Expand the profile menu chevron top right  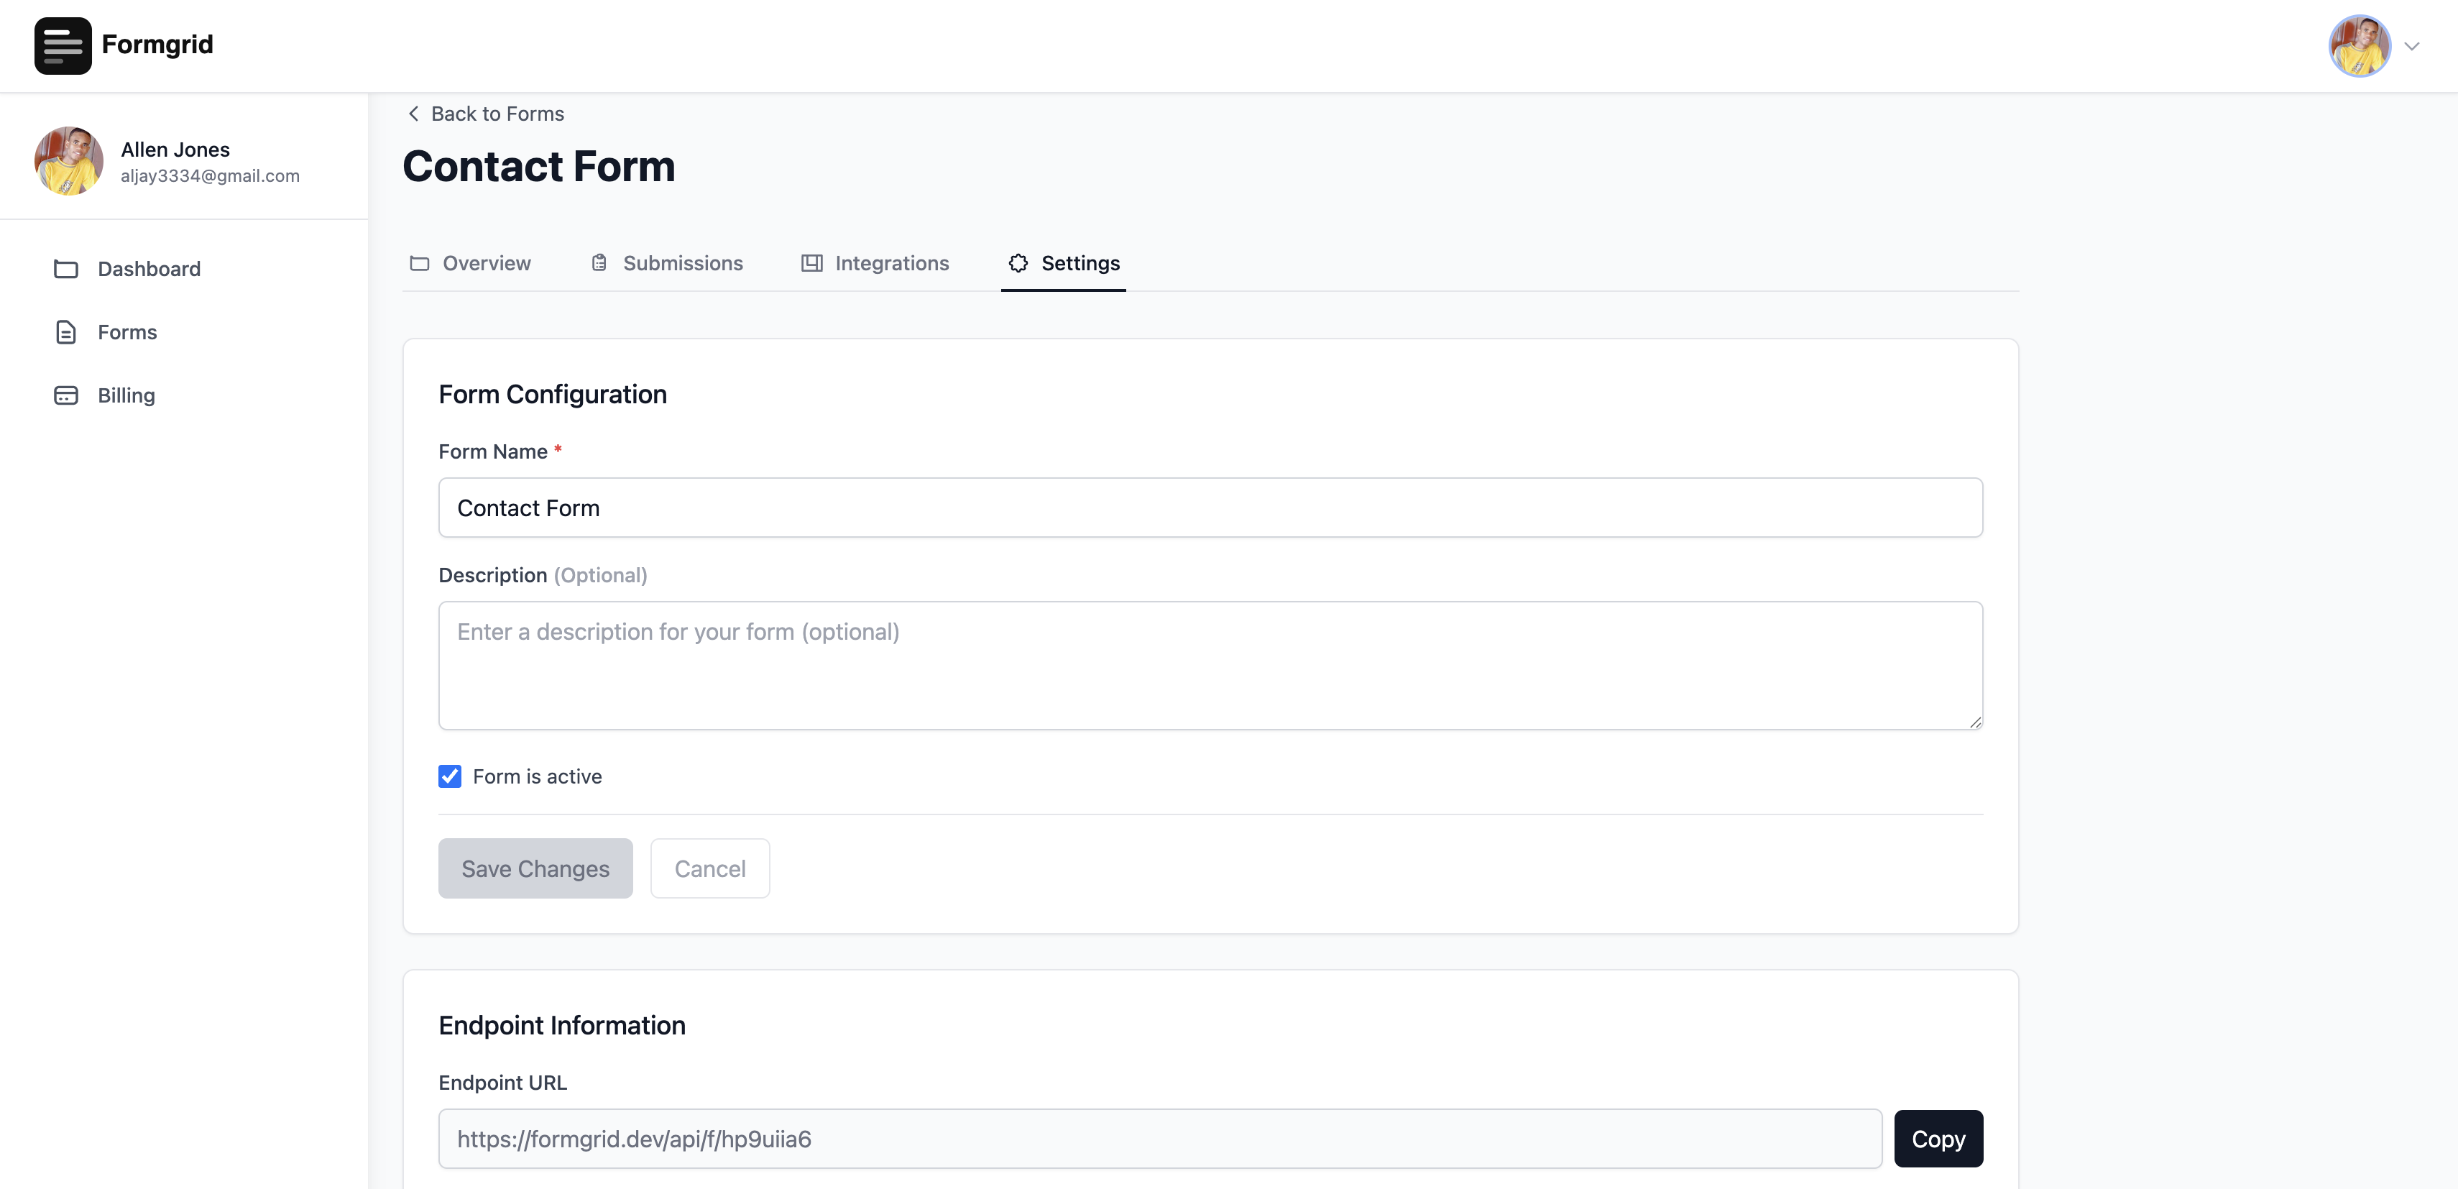click(x=2411, y=46)
